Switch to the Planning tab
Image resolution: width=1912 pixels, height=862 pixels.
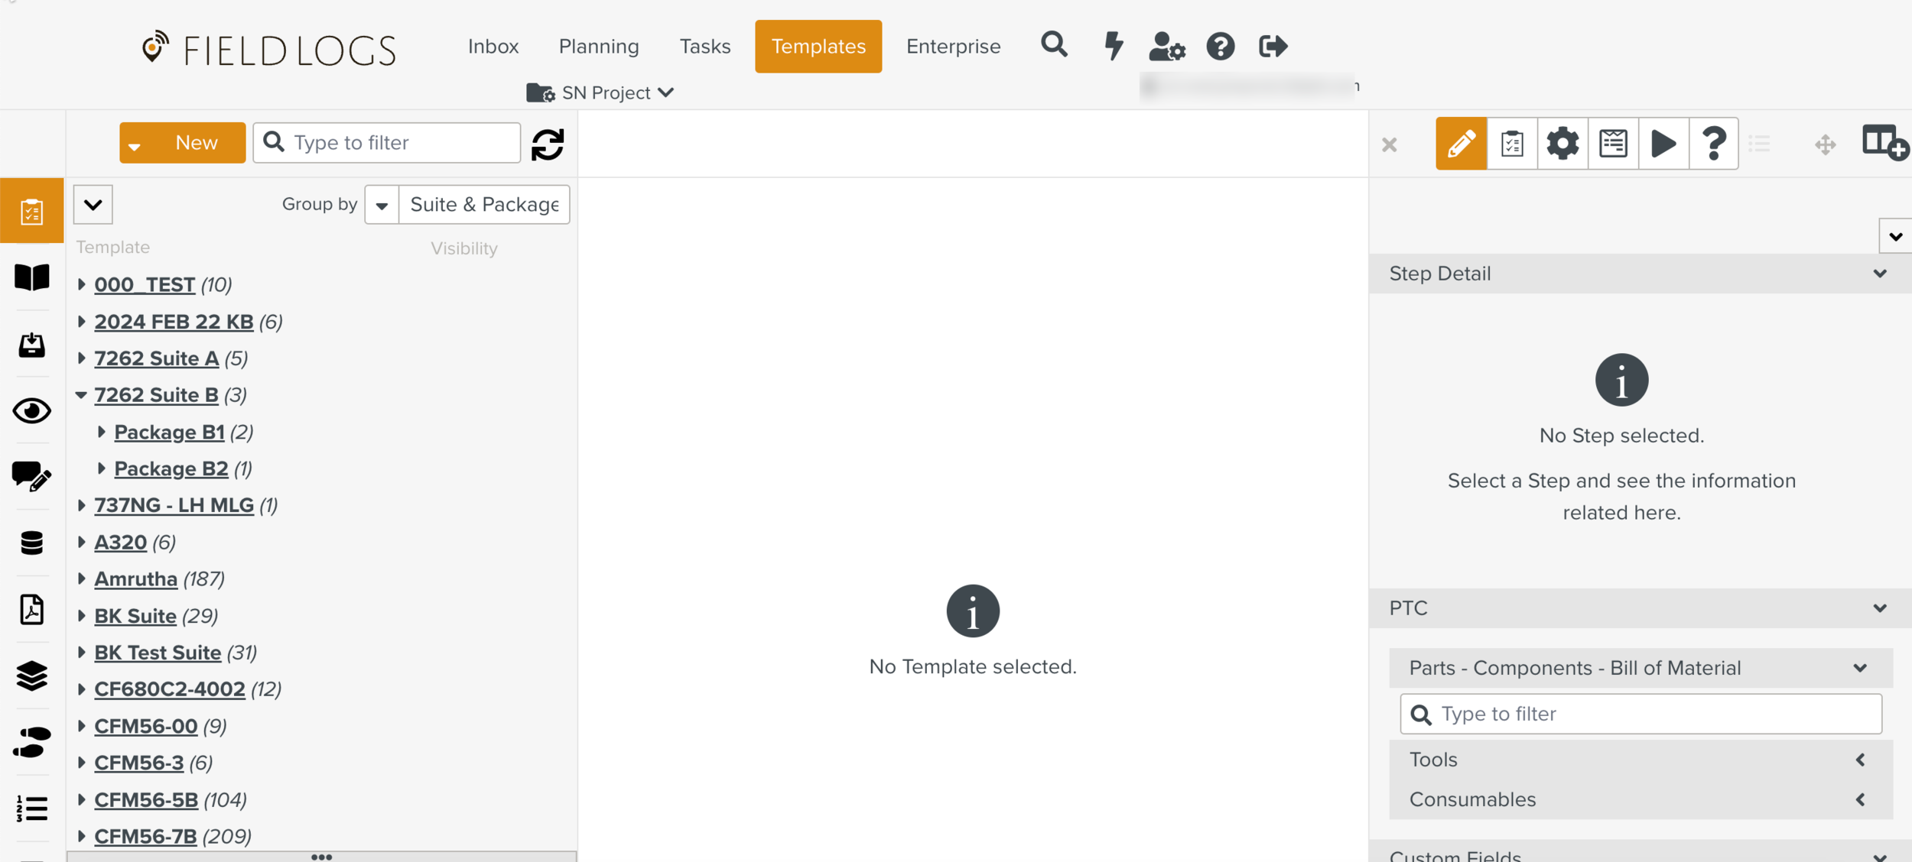pos(598,46)
